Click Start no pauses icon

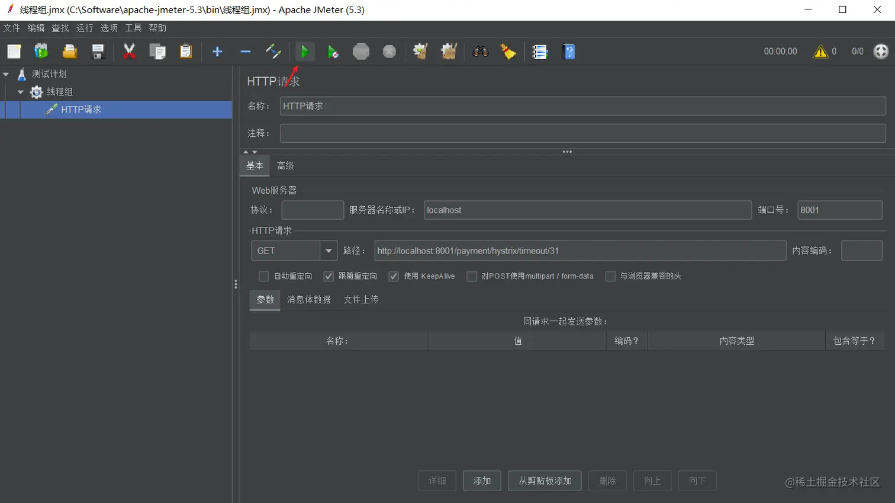(x=333, y=52)
